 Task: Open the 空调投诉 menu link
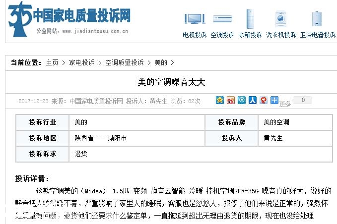(x=222, y=35)
